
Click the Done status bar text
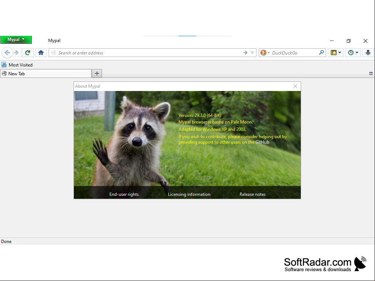pyautogui.click(x=6, y=241)
